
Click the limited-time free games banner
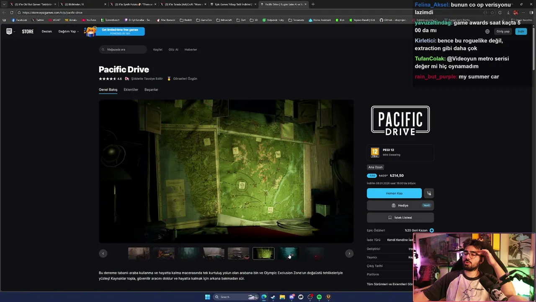115,31
